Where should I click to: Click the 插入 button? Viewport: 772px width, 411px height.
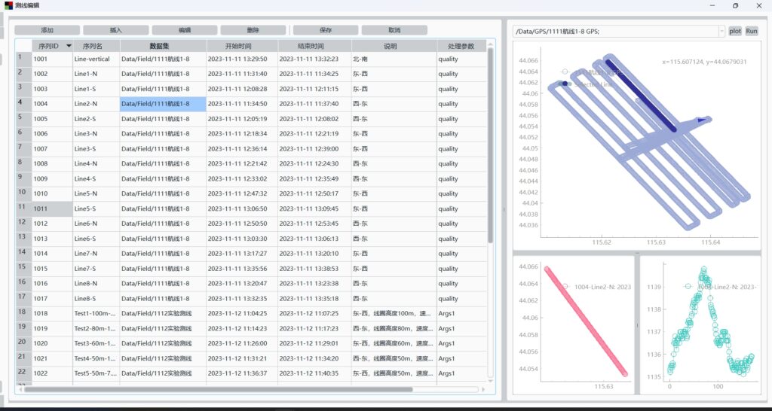[116, 30]
